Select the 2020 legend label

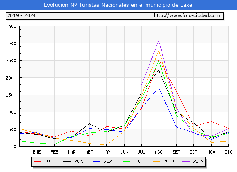pyautogui.click(x=168, y=161)
